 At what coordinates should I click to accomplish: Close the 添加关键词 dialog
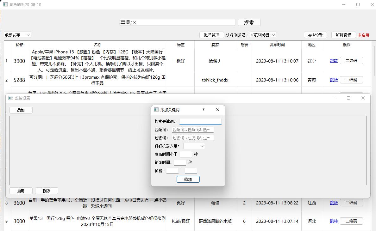click(x=217, y=110)
